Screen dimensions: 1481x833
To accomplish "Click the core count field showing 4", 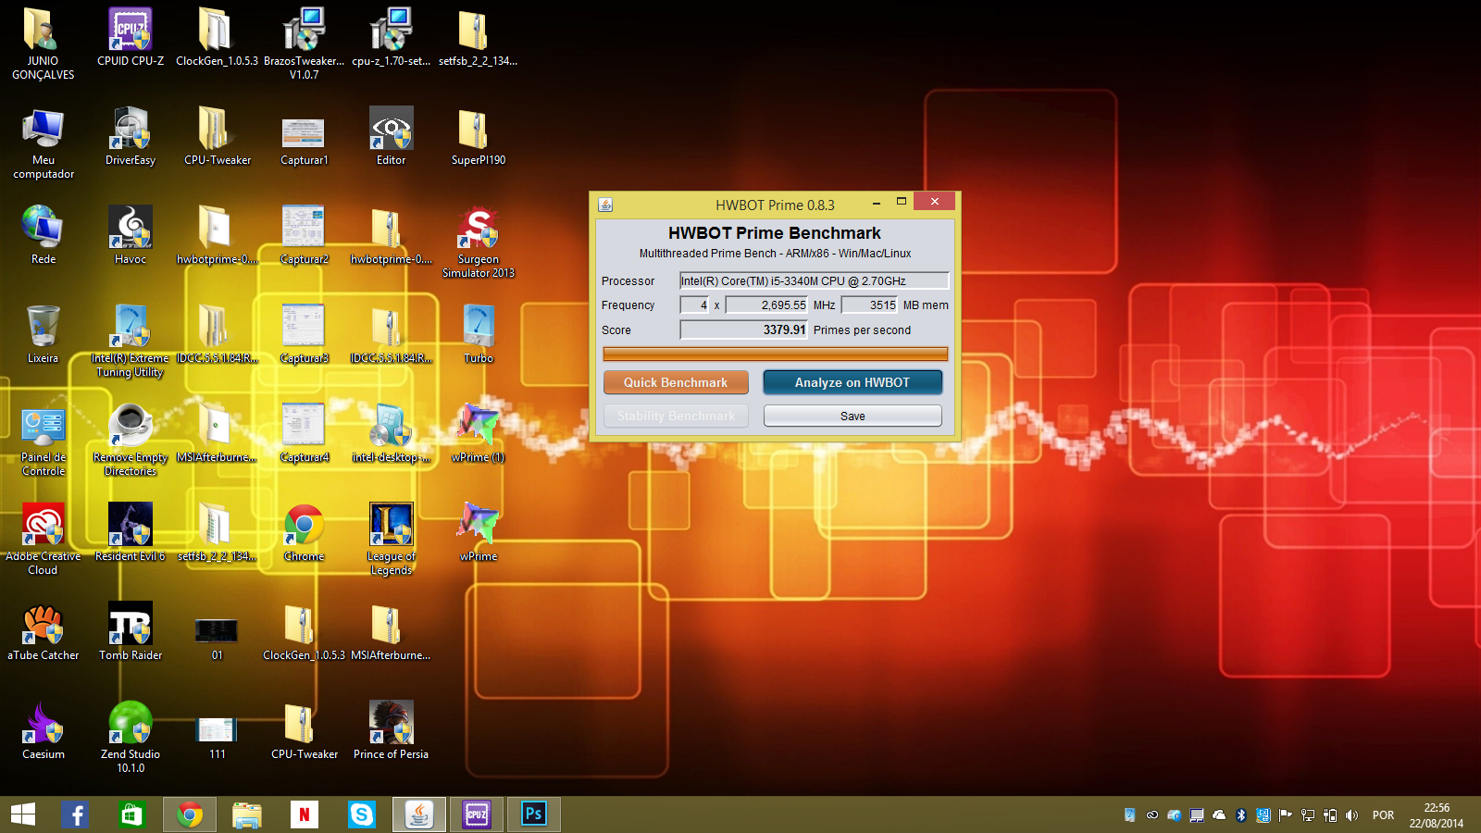I will (x=694, y=305).
